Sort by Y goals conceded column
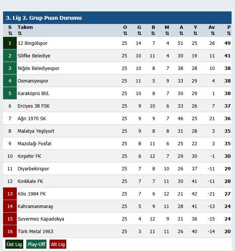 [x=195, y=30]
